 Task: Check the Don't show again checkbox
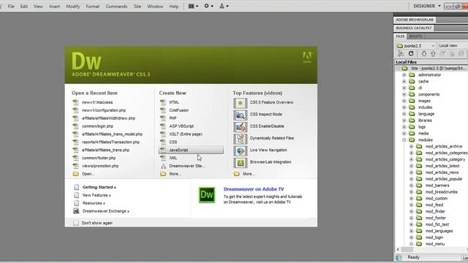(76, 223)
